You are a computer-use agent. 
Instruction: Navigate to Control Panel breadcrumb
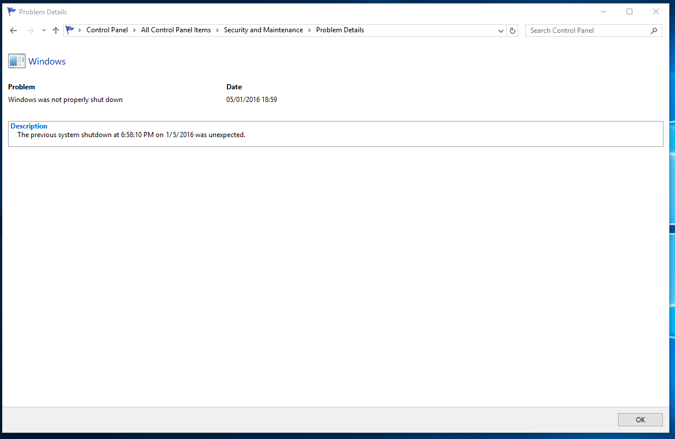(107, 30)
